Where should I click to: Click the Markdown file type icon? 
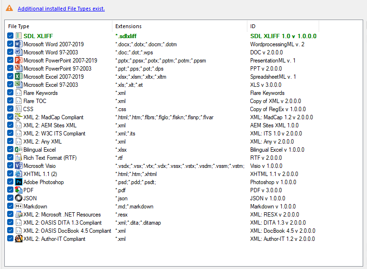[x=19, y=206]
